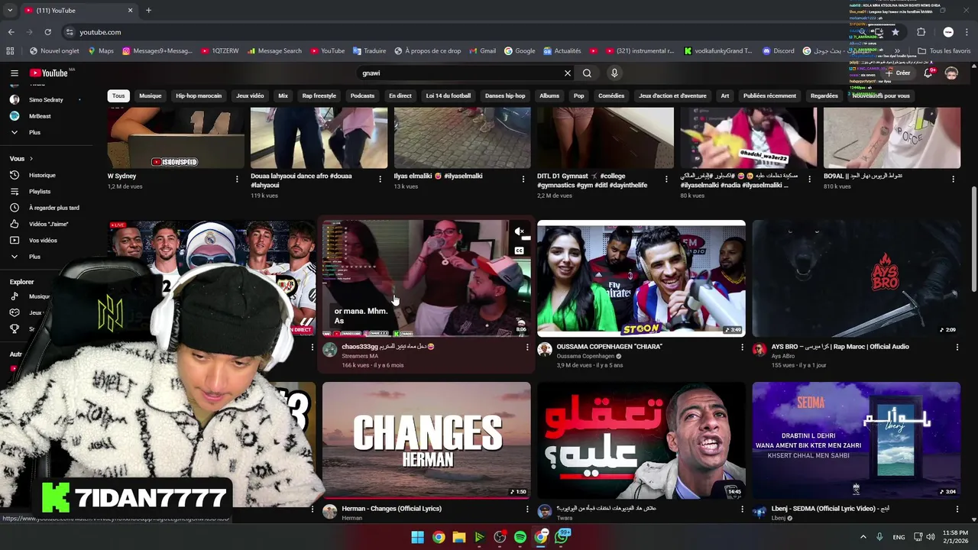This screenshot has height=550, width=978.
Task: Open YouTube notifications bell
Action: point(928,73)
